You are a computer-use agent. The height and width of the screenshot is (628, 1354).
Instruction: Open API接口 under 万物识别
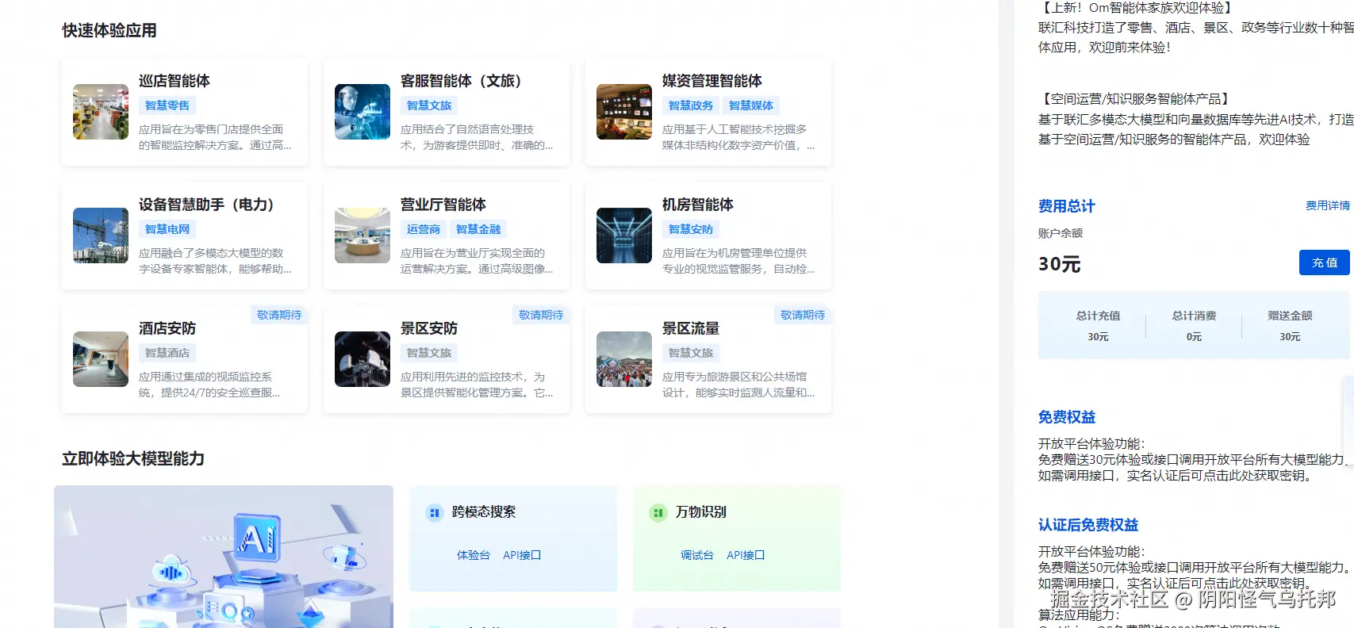pyautogui.click(x=746, y=555)
